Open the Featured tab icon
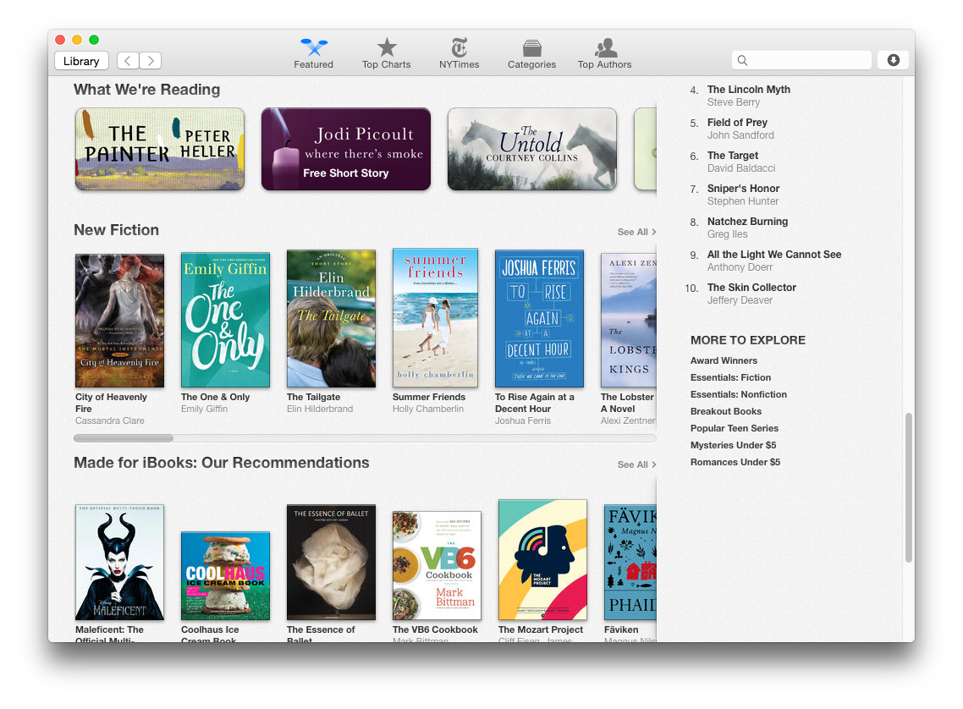Screen dimensions: 963x709 pos(313,47)
